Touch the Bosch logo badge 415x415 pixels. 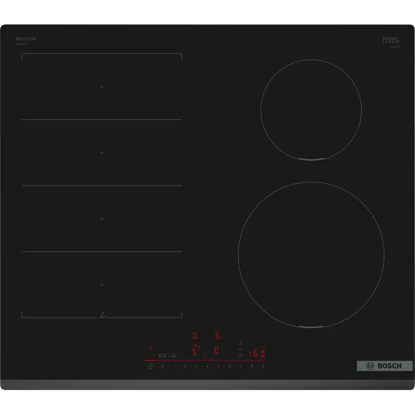[x=384, y=366]
